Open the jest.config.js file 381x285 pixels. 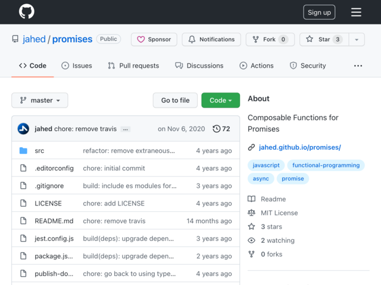pos(54,239)
